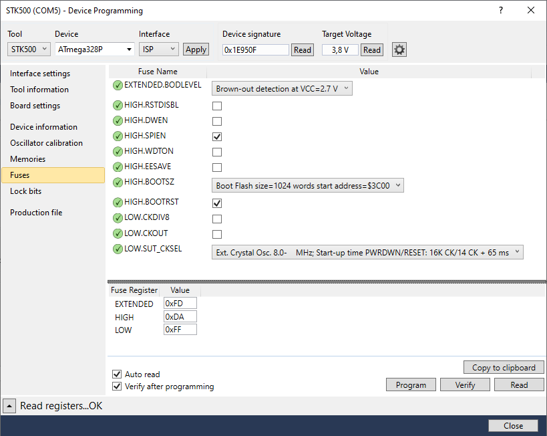Open the help question mark
The width and height of the screenshot is (547, 436).
[x=501, y=10]
